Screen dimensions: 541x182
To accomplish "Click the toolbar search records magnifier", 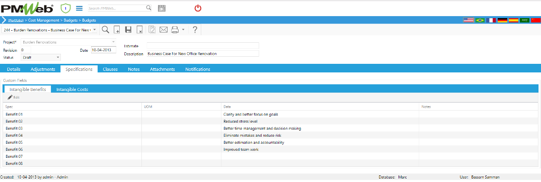I will coord(106,30).
